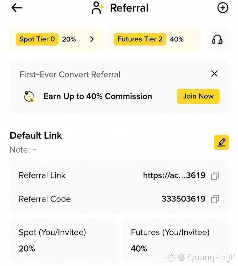
Task: Tap the shortened referral link URL
Action: click(174, 175)
